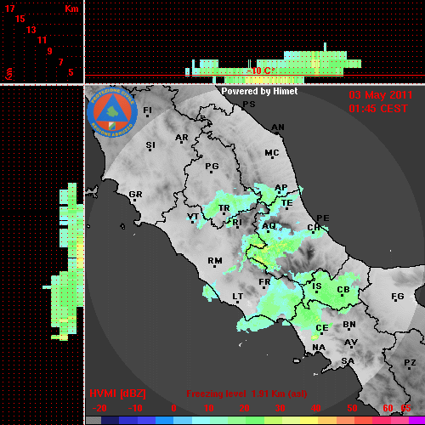Screen dimensions: 425x425
Task: Click the date 03 May 2011
Action: [x=381, y=95]
